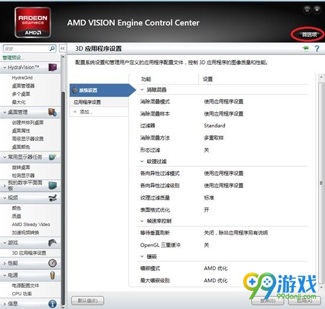Change the 消除混叠模式 setting value
This screenshot has height=309, width=325.
click(x=224, y=102)
